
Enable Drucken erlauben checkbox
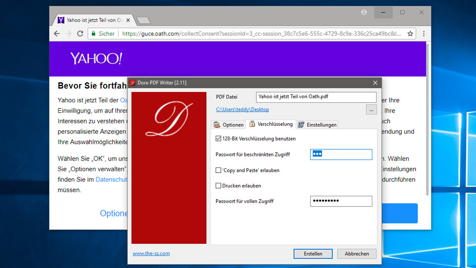pyautogui.click(x=218, y=186)
